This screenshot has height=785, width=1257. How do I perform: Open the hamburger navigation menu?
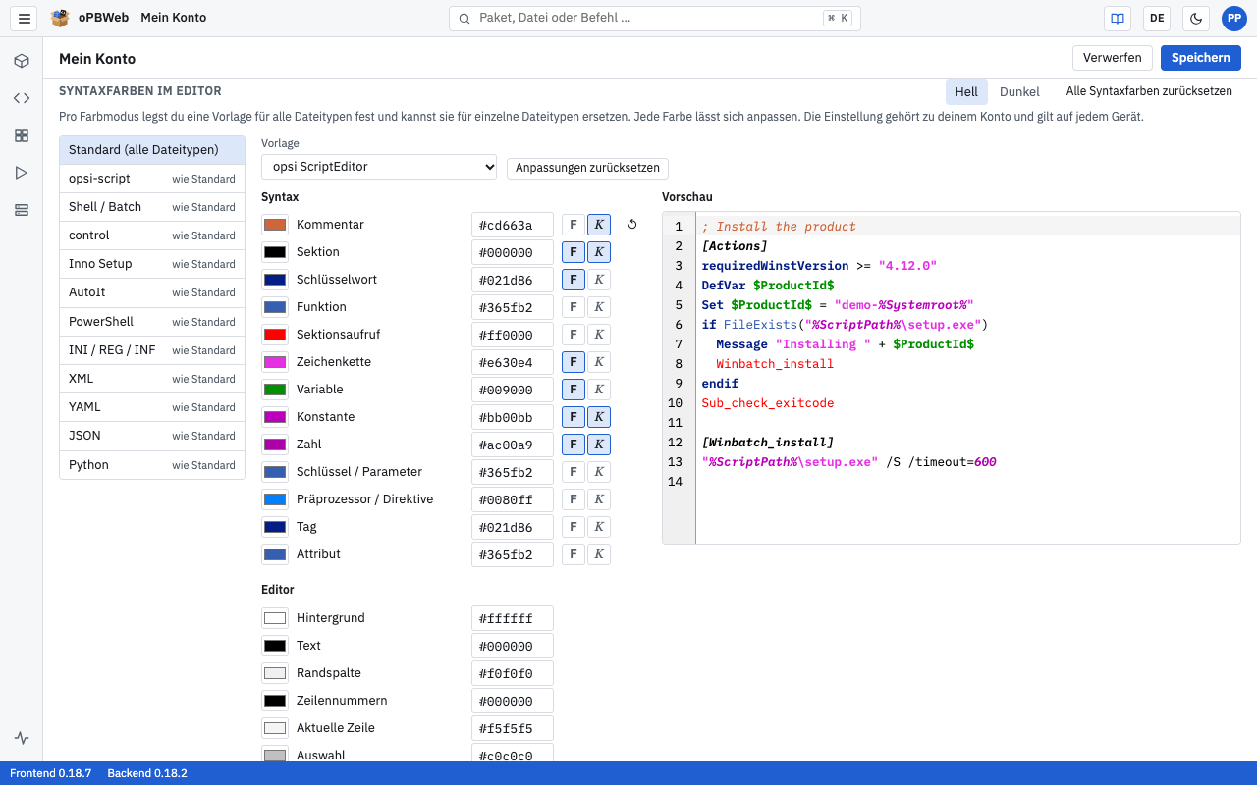pos(26,19)
